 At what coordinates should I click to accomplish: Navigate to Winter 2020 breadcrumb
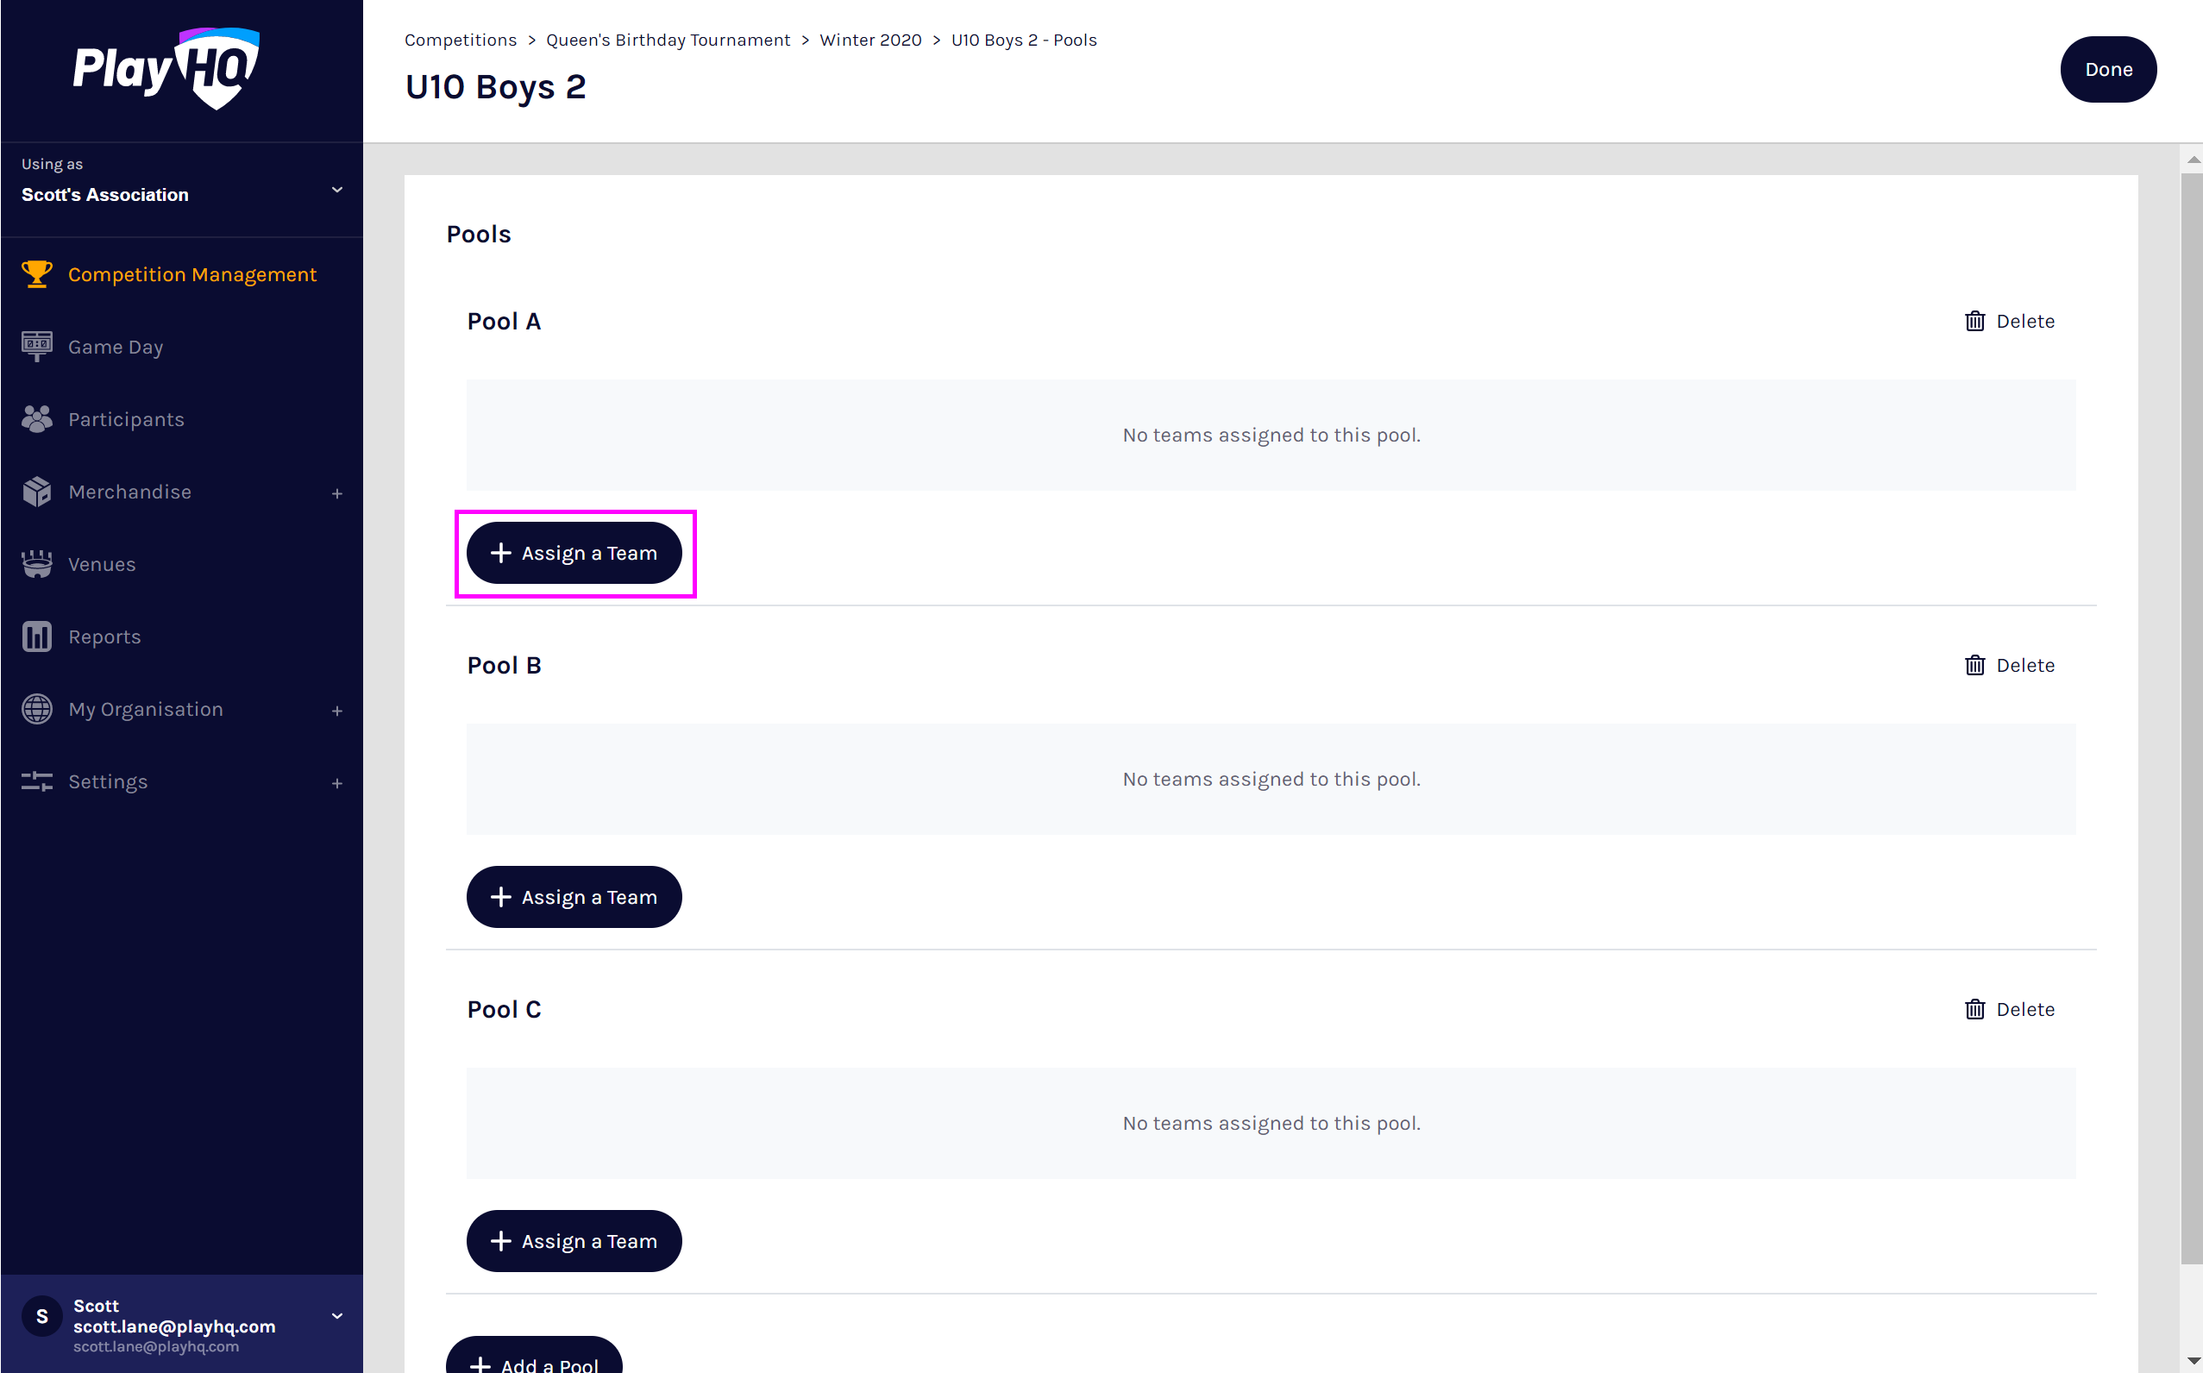tap(870, 40)
